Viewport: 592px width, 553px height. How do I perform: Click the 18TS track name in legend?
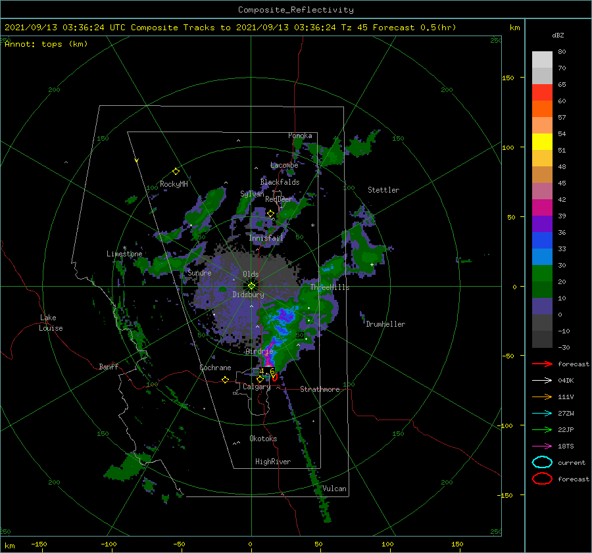coord(566,446)
